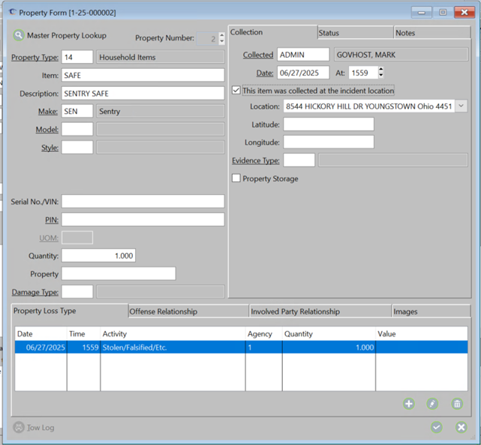The width and height of the screenshot is (481, 445).
Task: Edit the selected property loss entry
Action: click(x=433, y=404)
